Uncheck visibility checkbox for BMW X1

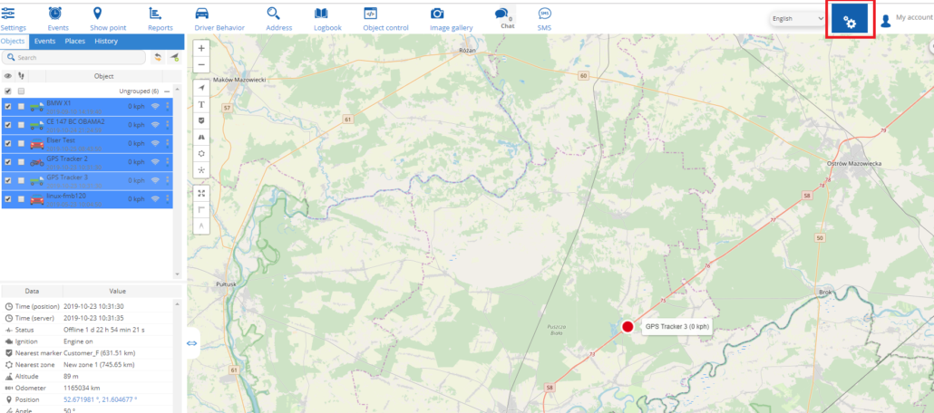click(x=8, y=107)
